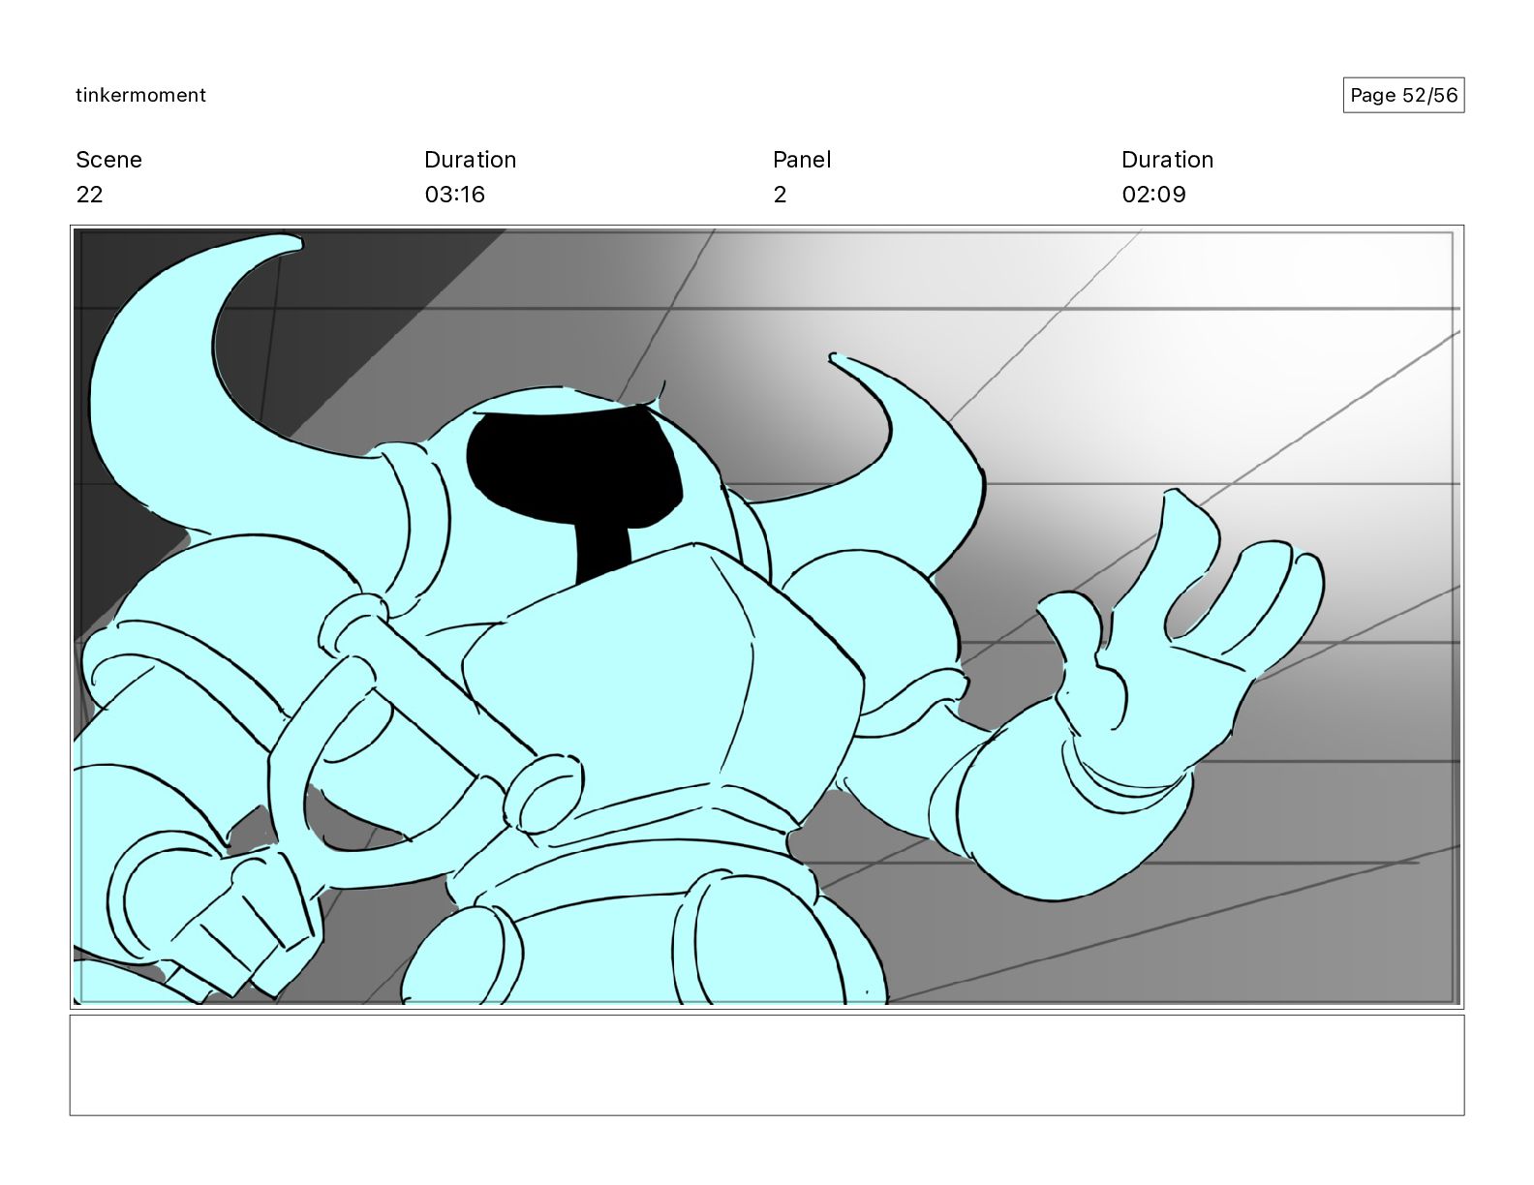Screen dimensions: 1534x1185
Task: Click the 'tinkermoment' project title
Action: (141, 95)
